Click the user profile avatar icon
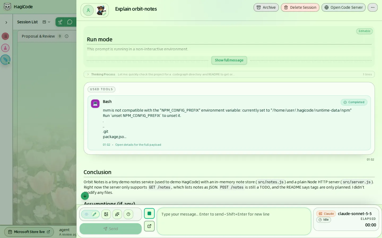 tap(88, 11)
